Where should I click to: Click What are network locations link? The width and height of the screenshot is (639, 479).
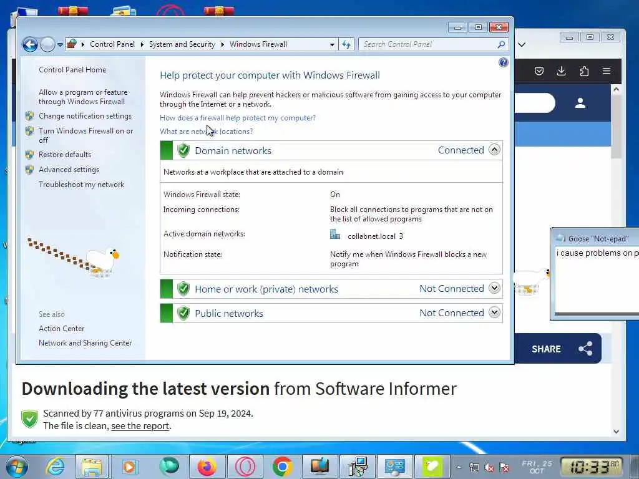(x=206, y=132)
